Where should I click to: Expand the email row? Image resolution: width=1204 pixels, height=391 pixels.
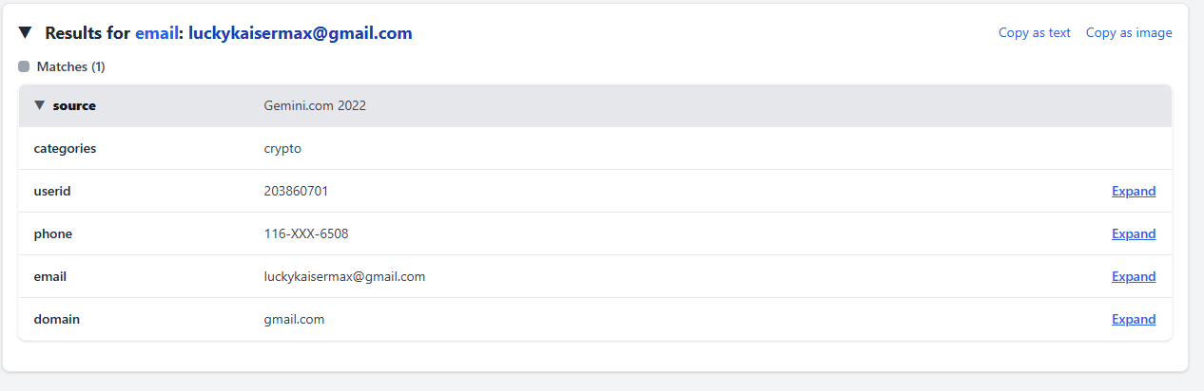pos(1134,276)
